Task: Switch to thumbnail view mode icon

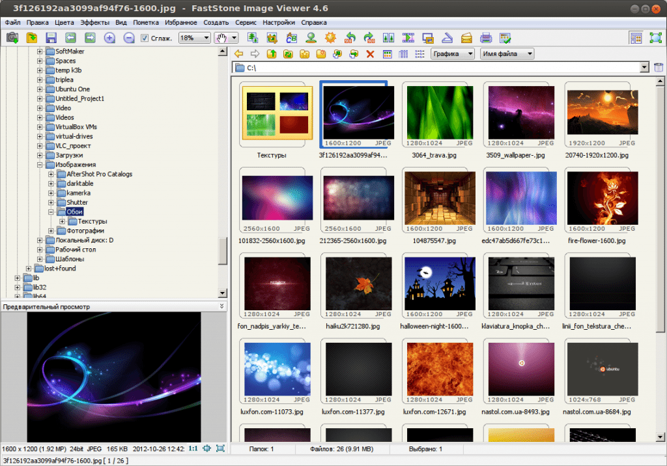Action: [x=387, y=54]
